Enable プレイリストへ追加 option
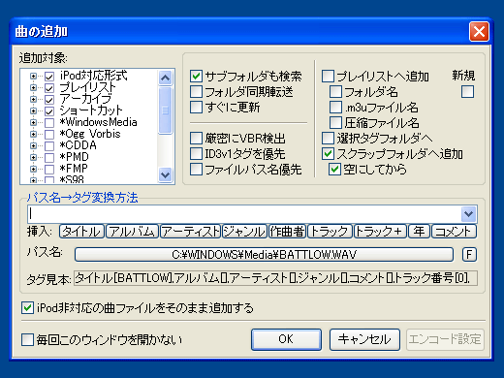Screen dimensions: 504x378 (328, 77)
